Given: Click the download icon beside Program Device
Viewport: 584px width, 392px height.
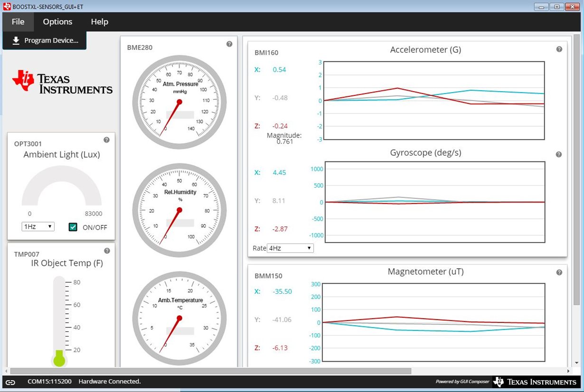Looking at the screenshot, I should pos(16,40).
